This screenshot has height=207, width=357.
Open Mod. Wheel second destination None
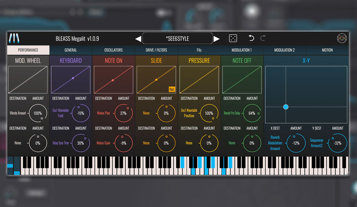18,143
